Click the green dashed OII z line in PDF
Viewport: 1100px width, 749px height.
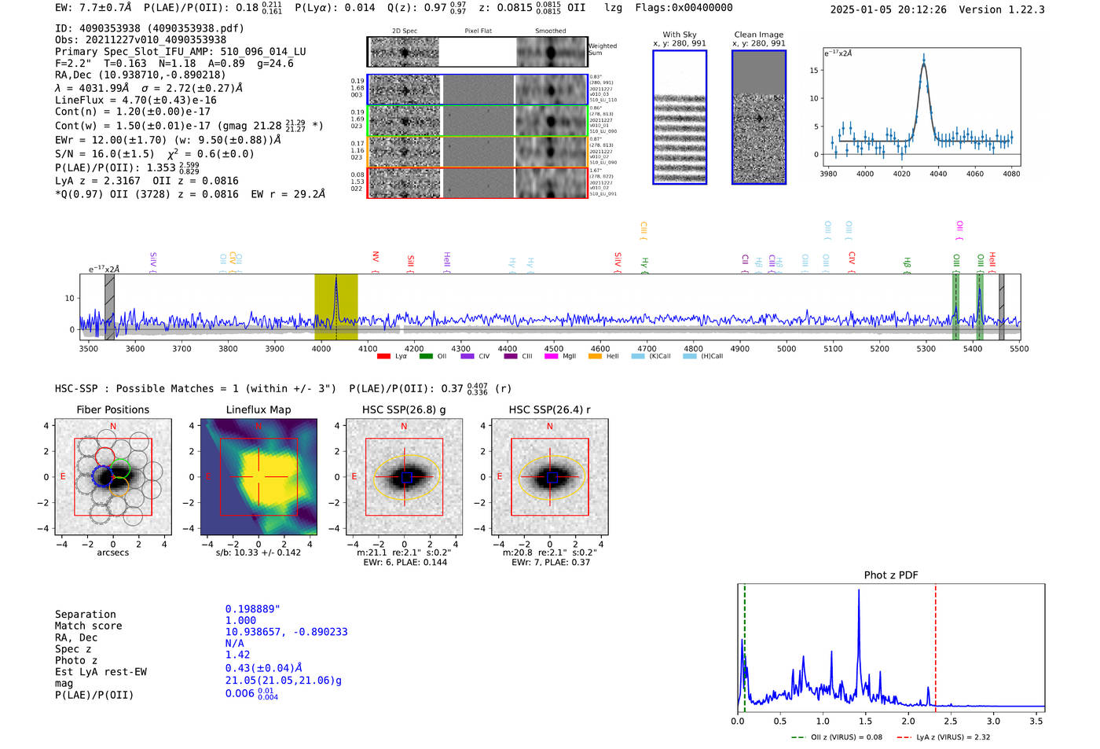click(x=745, y=648)
